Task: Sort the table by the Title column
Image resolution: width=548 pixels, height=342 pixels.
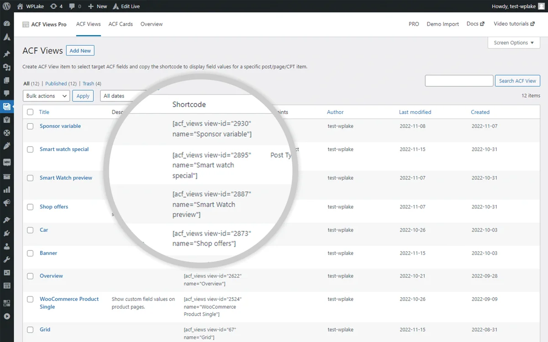Action: tap(44, 112)
